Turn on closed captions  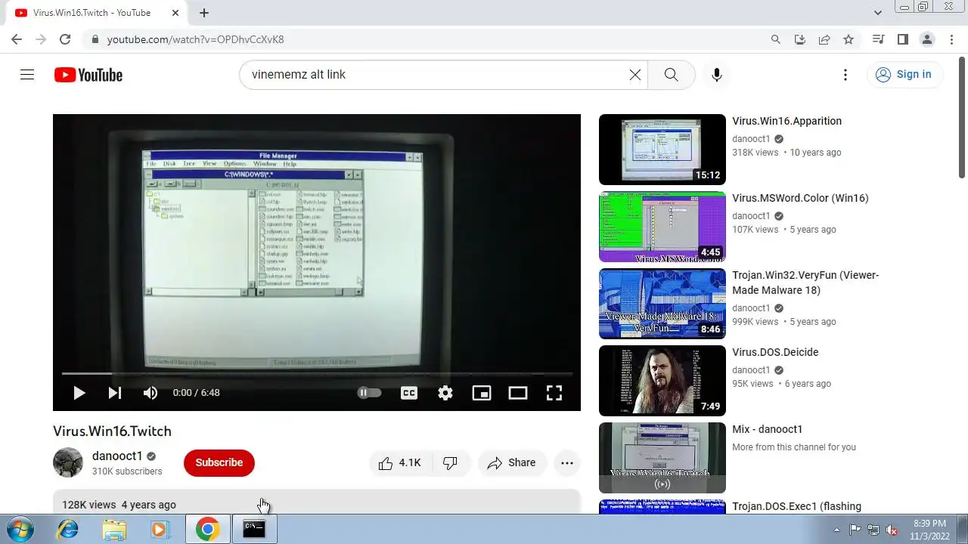pyautogui.click(x=409, y=393)
